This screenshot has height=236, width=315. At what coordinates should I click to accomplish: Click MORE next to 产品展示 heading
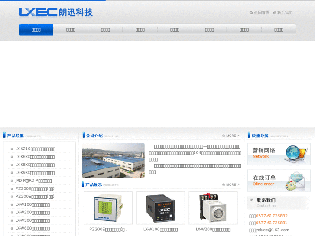pos(231,184)
